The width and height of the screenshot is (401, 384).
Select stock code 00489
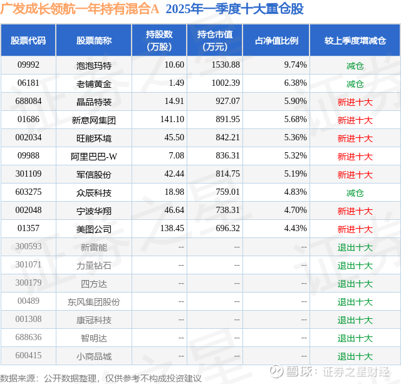28,301
